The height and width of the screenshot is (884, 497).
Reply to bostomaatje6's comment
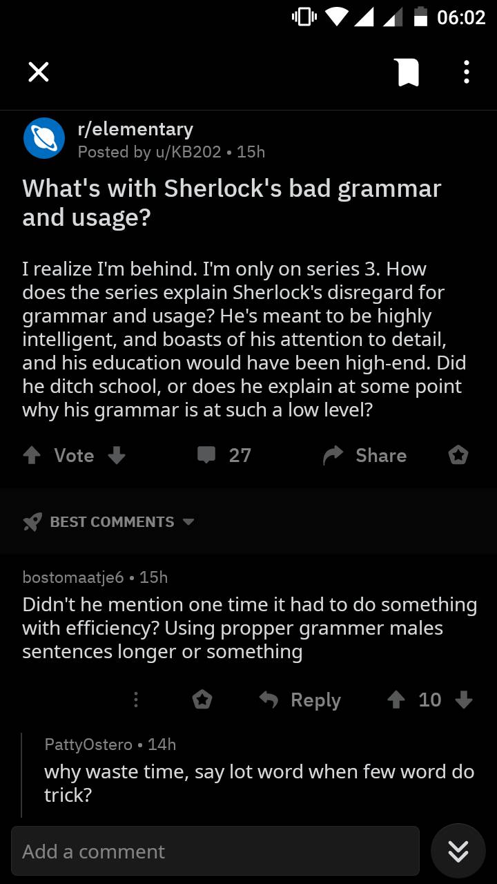pos(300,700)
